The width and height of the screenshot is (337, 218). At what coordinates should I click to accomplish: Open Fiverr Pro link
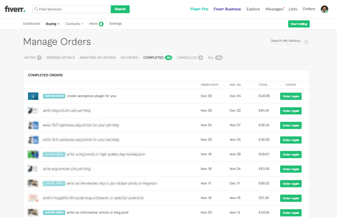(x=199, y=9)
